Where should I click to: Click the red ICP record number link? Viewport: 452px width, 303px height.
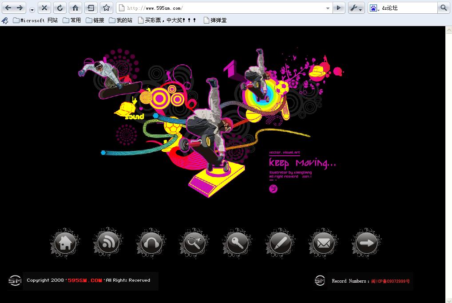(390, 281)
